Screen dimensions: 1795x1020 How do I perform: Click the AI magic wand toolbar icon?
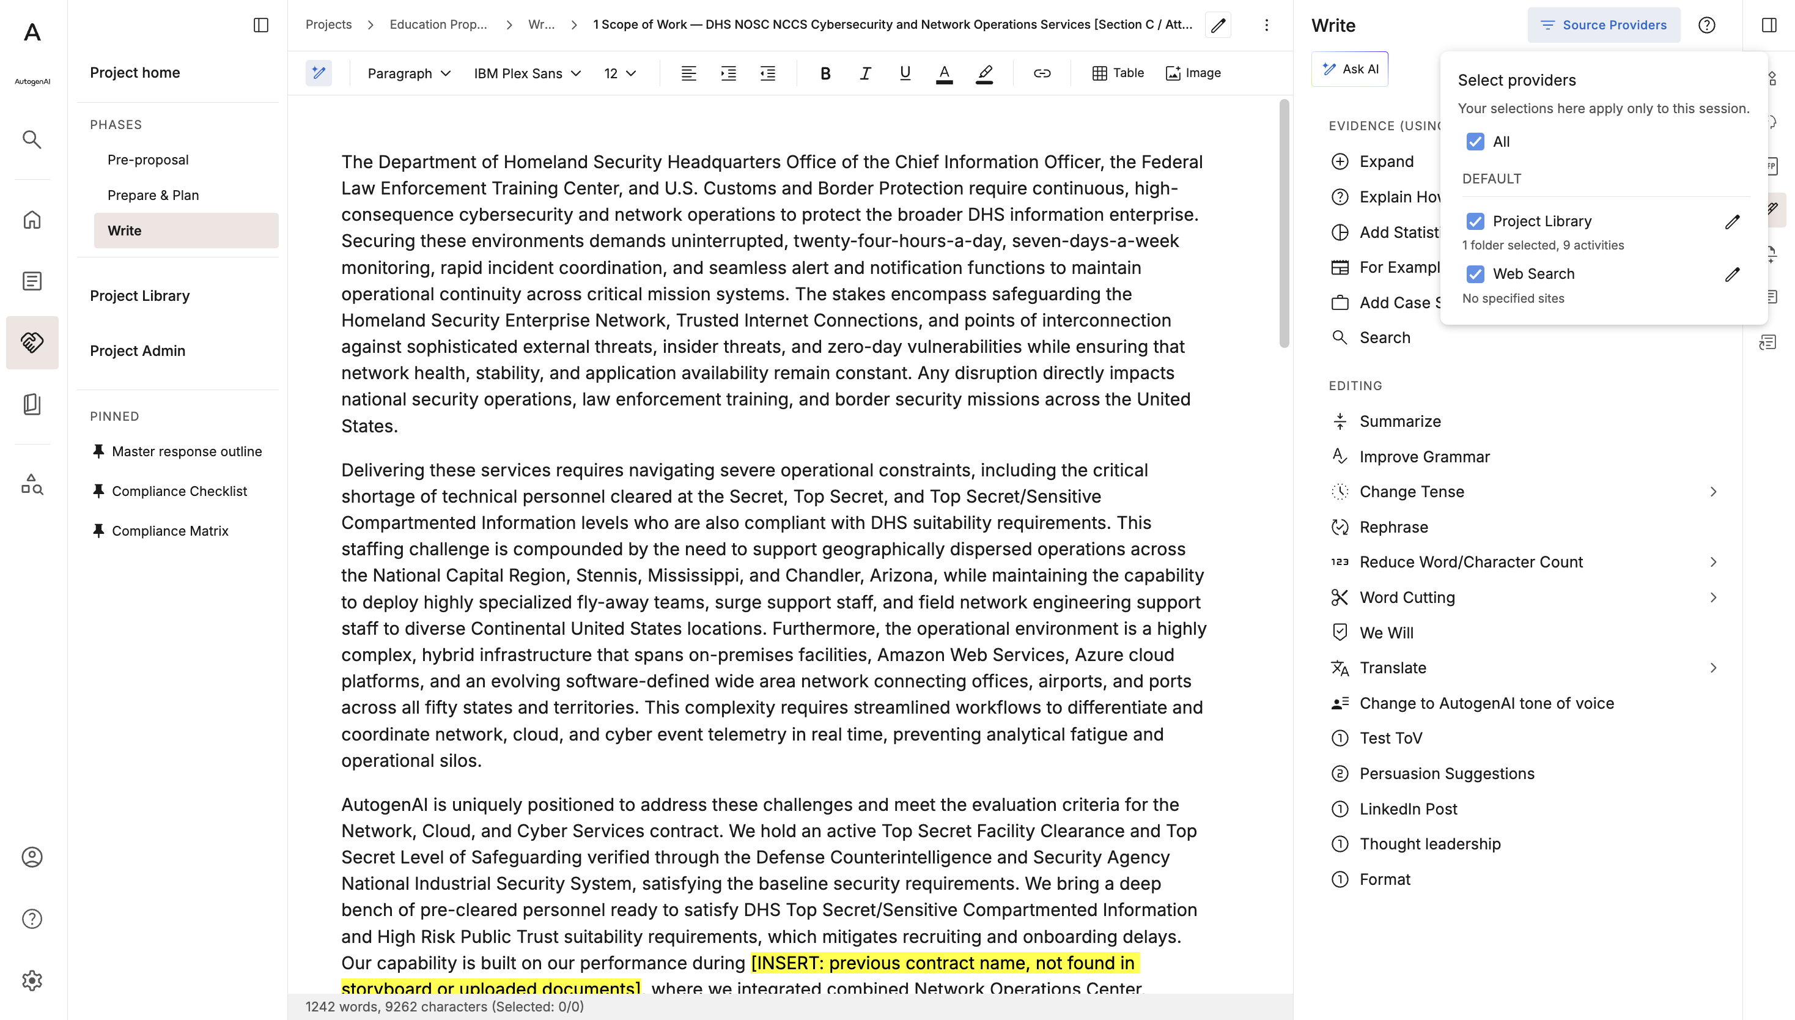319,73
